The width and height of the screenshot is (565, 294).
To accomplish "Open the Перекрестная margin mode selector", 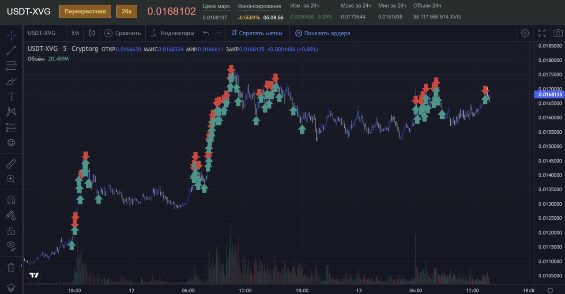I will pos(85,11).
